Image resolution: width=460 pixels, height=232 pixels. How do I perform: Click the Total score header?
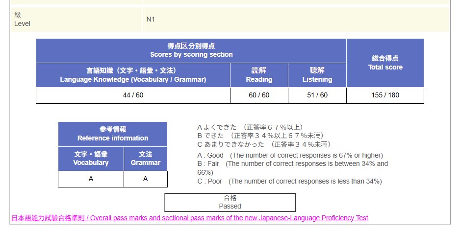[385, 63]
